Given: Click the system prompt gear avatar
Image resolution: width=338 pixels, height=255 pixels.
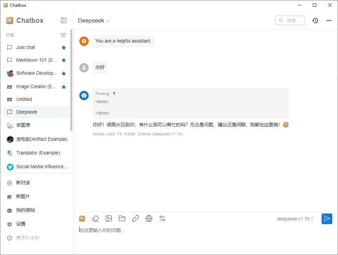Looking at the screenshot, I should 84,41.
